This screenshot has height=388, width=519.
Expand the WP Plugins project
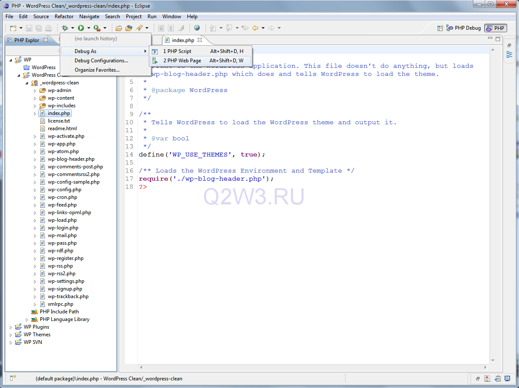coord(11,327)
